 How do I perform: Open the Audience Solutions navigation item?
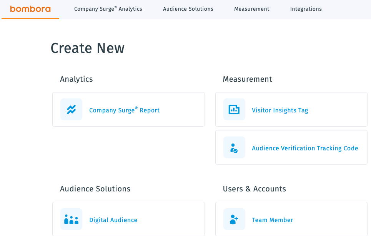click(188, 9)
